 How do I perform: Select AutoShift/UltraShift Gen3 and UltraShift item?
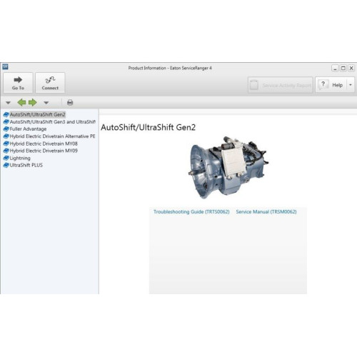[53, 122]
